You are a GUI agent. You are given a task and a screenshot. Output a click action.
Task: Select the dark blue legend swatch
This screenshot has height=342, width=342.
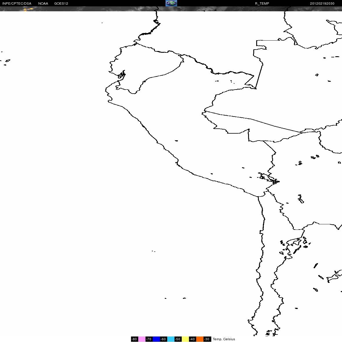[157, 339]
